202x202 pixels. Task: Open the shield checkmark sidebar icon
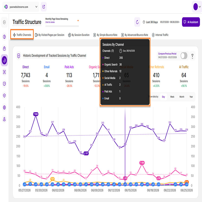4,96
